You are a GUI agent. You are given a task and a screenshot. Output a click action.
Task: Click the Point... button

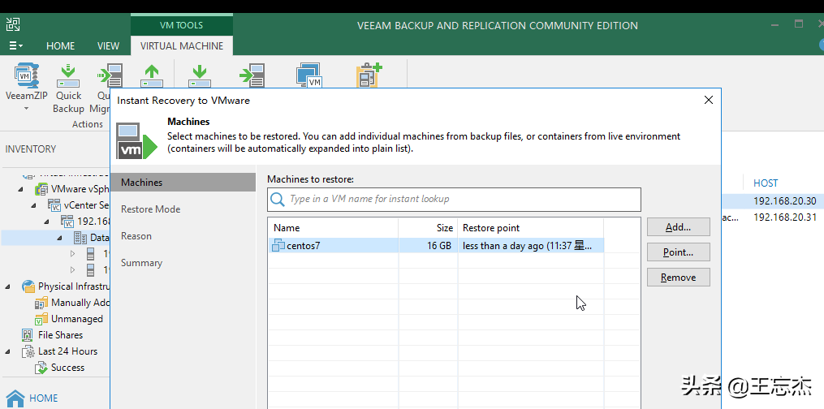(679, 252)
